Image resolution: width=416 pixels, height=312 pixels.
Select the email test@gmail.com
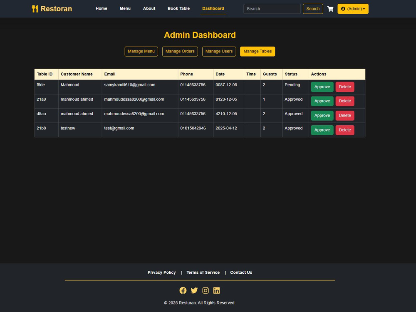[x=119, y=128]
